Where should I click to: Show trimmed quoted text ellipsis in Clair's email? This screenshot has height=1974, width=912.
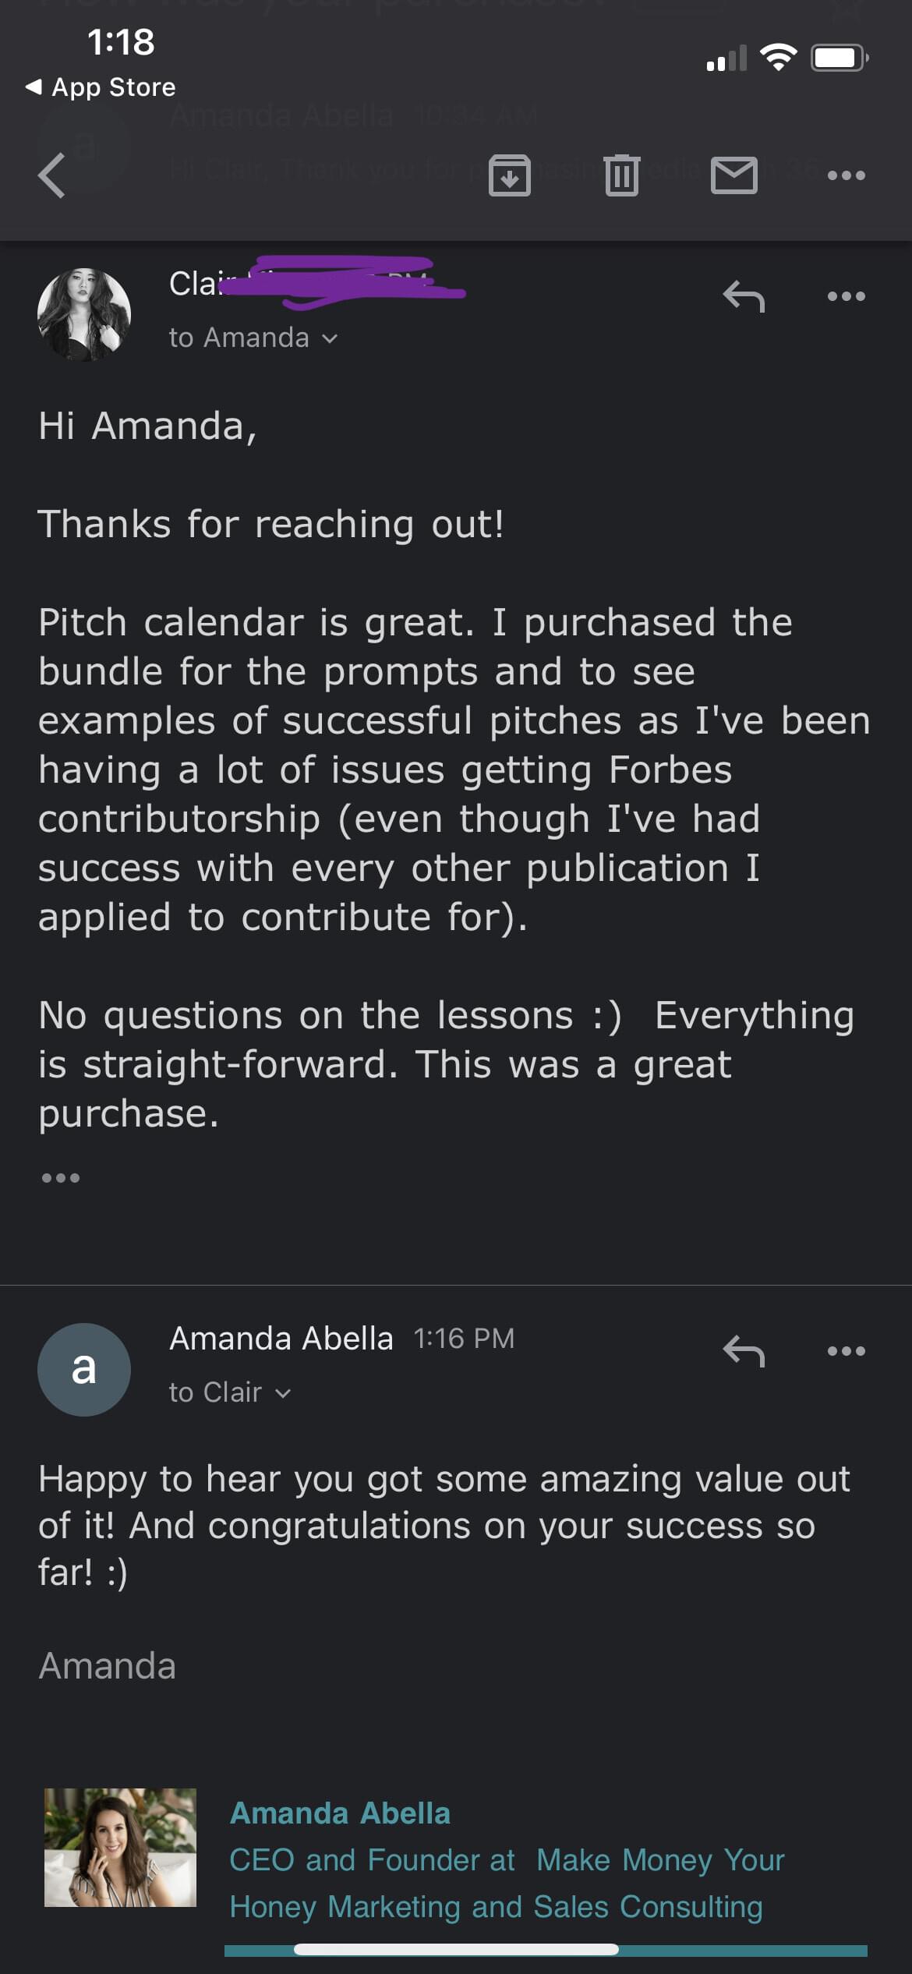(x=61, y=1177)
